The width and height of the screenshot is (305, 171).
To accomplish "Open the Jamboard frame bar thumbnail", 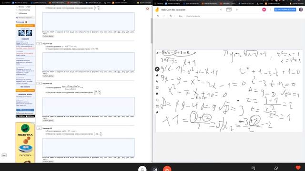I will click(229, 9).
